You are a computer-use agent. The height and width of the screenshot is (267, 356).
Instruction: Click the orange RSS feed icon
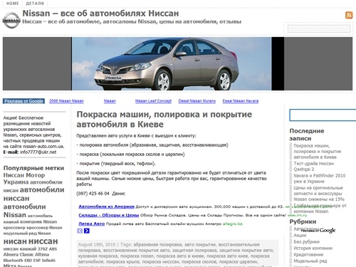coord(349,15)
